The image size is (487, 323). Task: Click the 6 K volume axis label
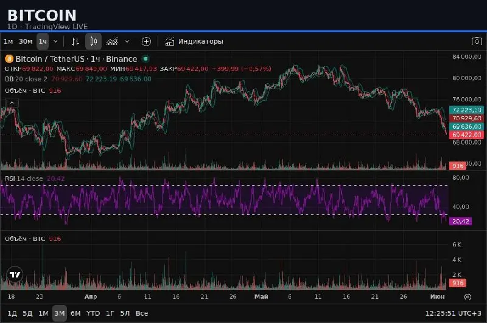457,245
